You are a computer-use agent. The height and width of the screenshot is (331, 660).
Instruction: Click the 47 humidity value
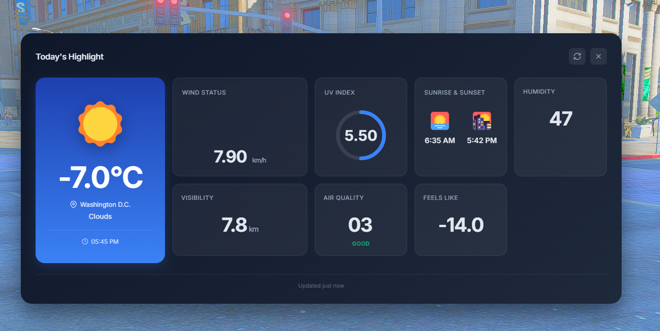(561, 119)
